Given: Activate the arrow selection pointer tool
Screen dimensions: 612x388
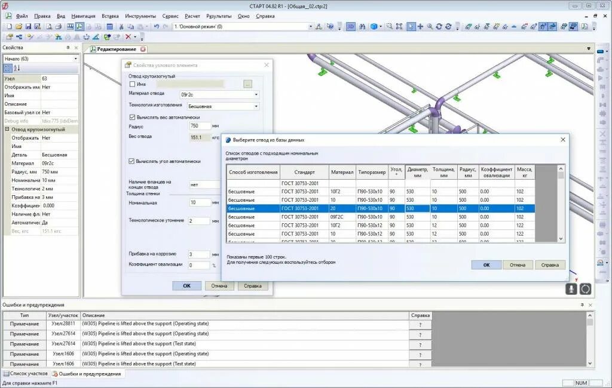Looking at the screenshot, I should click(411, 26).
